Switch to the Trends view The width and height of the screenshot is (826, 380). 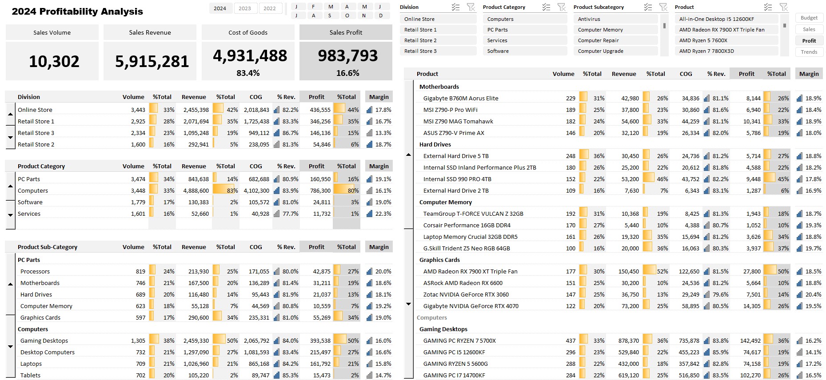coord(809,52)
